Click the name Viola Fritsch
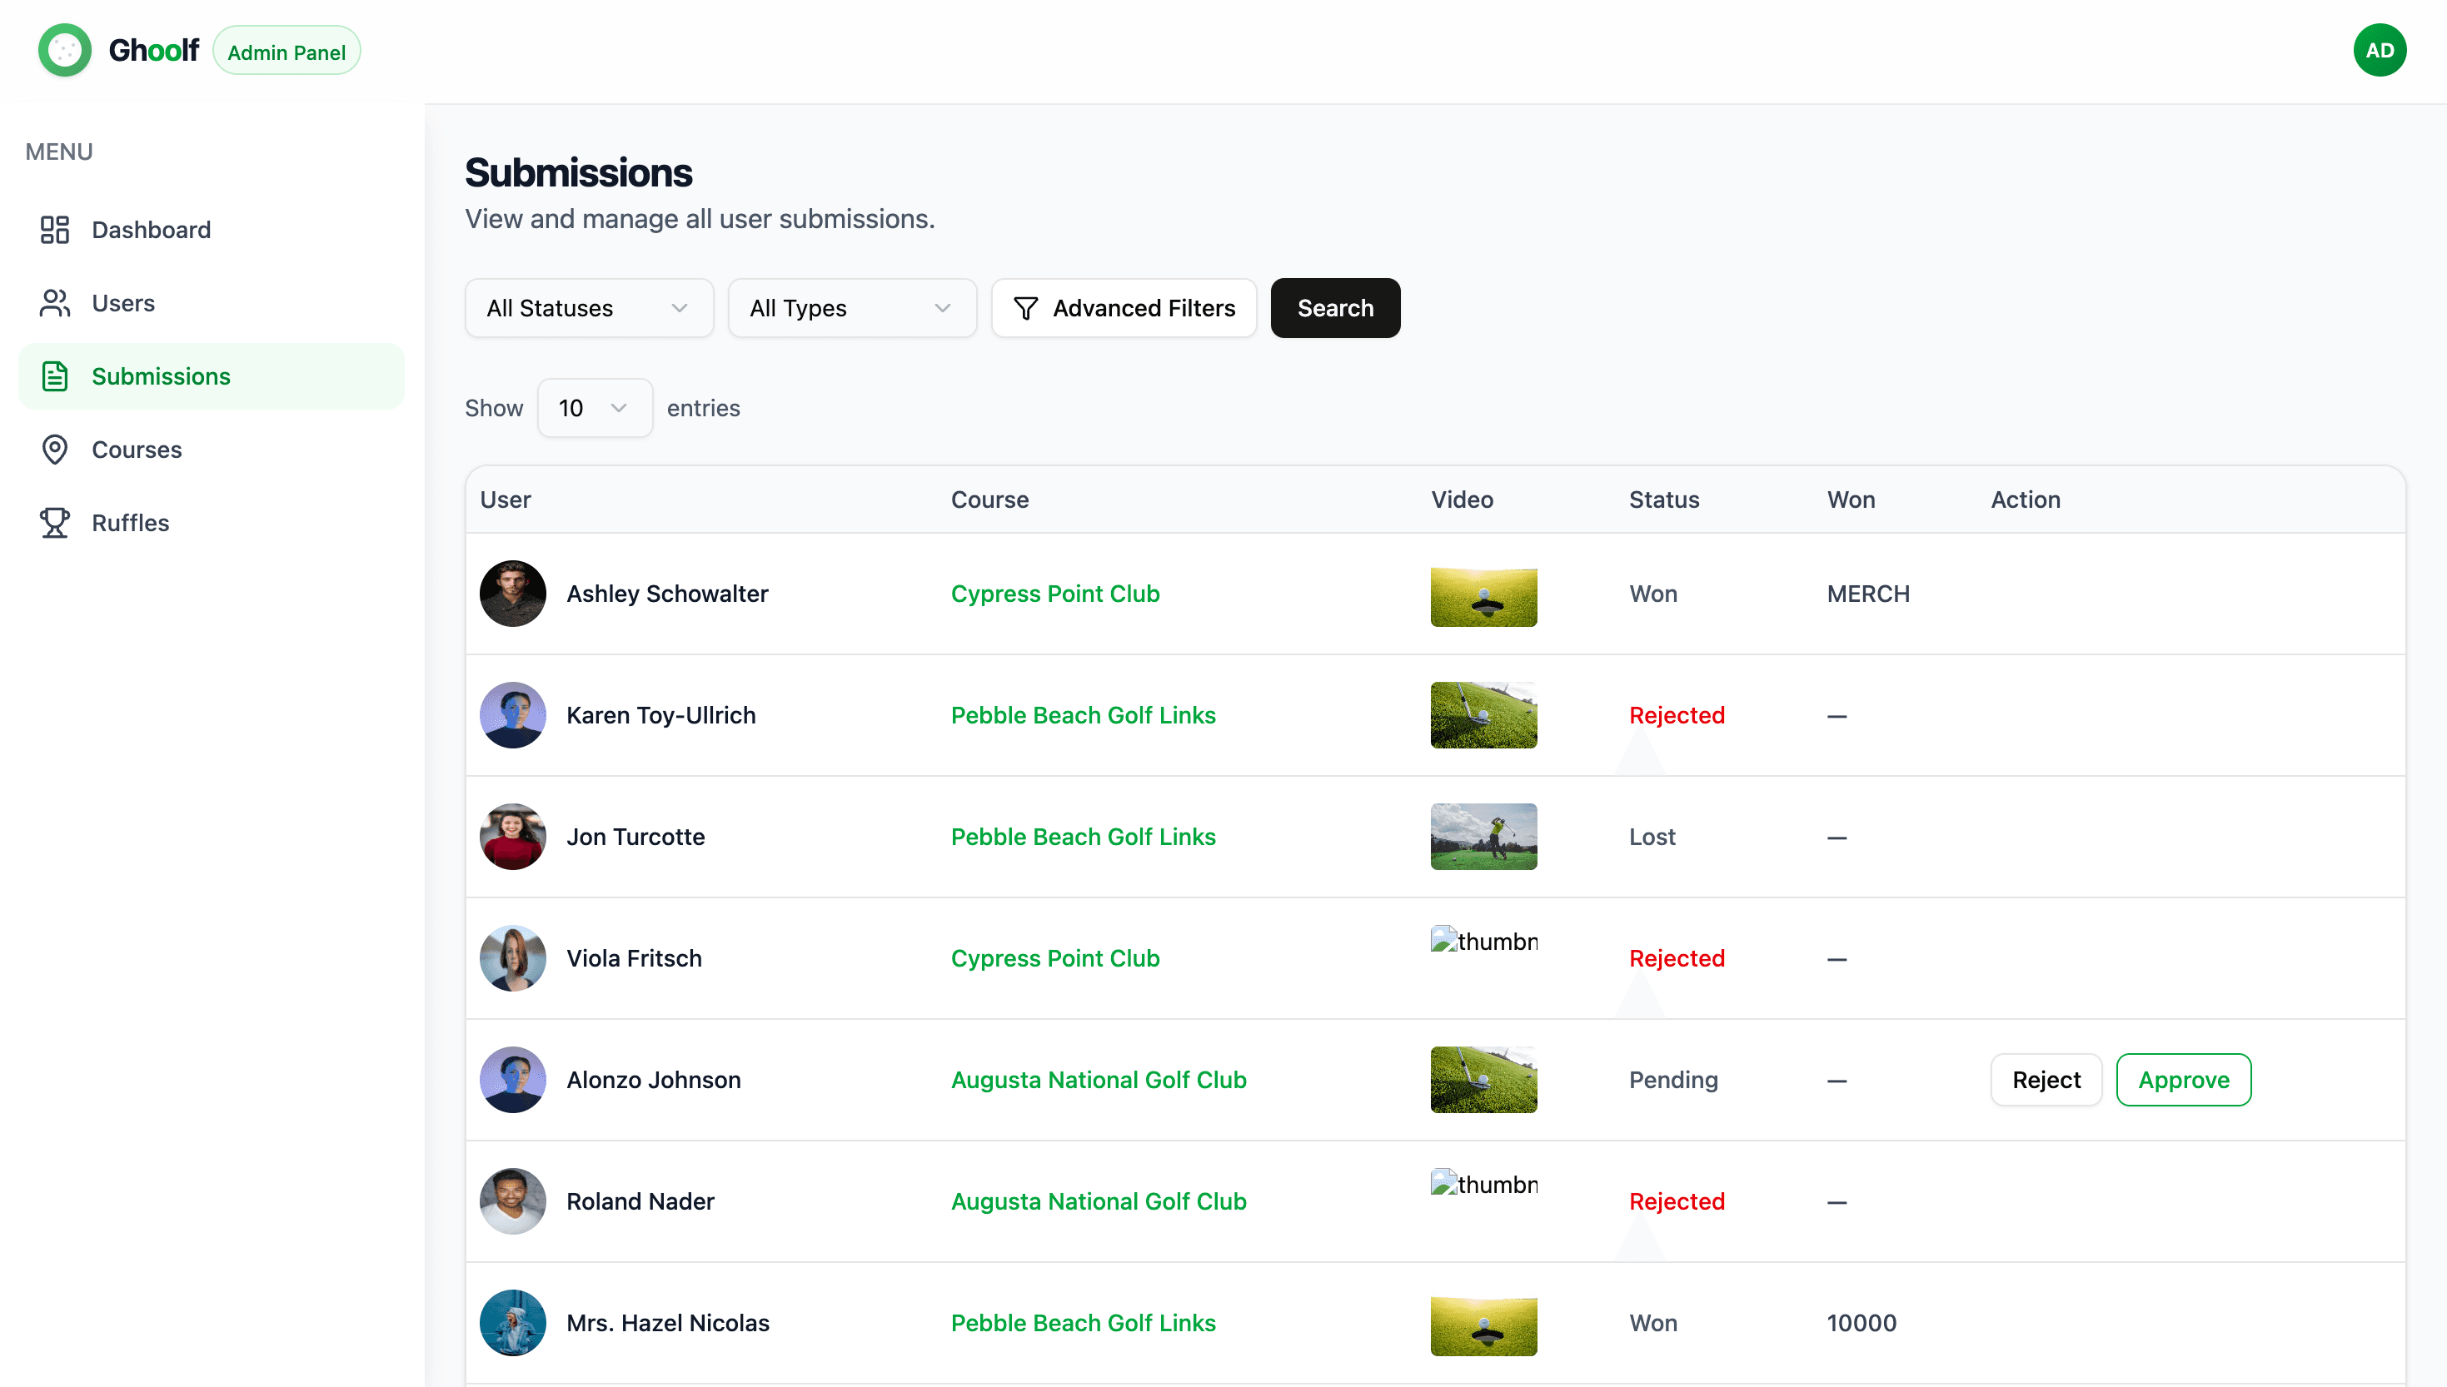This screenshot has width=2447, height=1387. click(x=634, y=958)
